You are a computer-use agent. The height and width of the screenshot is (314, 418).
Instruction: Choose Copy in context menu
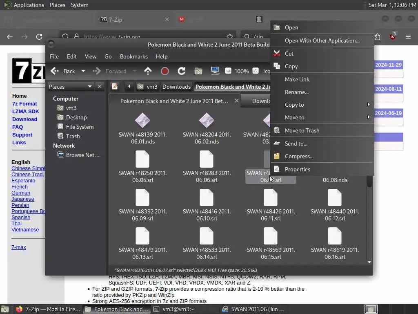pyautogui.click(x=322, y=67)
